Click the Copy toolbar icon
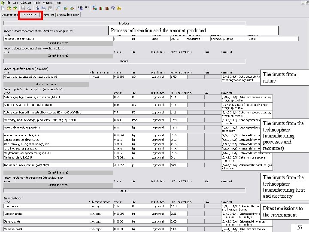Screen dimensions: 309x232 (x=44, y=8)
